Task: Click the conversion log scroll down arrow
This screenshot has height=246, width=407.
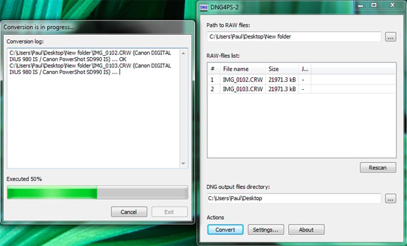Action: 183,163
